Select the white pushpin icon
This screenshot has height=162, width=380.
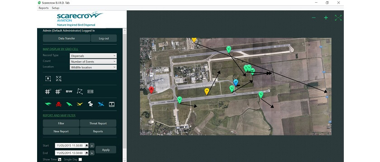tap(90, 104)
